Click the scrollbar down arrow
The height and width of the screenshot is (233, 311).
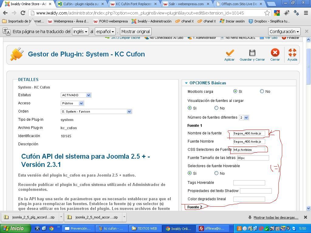(309, 208)
